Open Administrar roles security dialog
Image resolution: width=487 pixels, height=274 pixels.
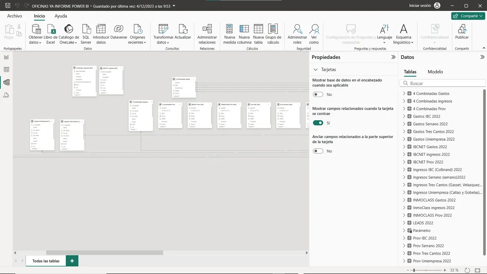coord(297,35)
